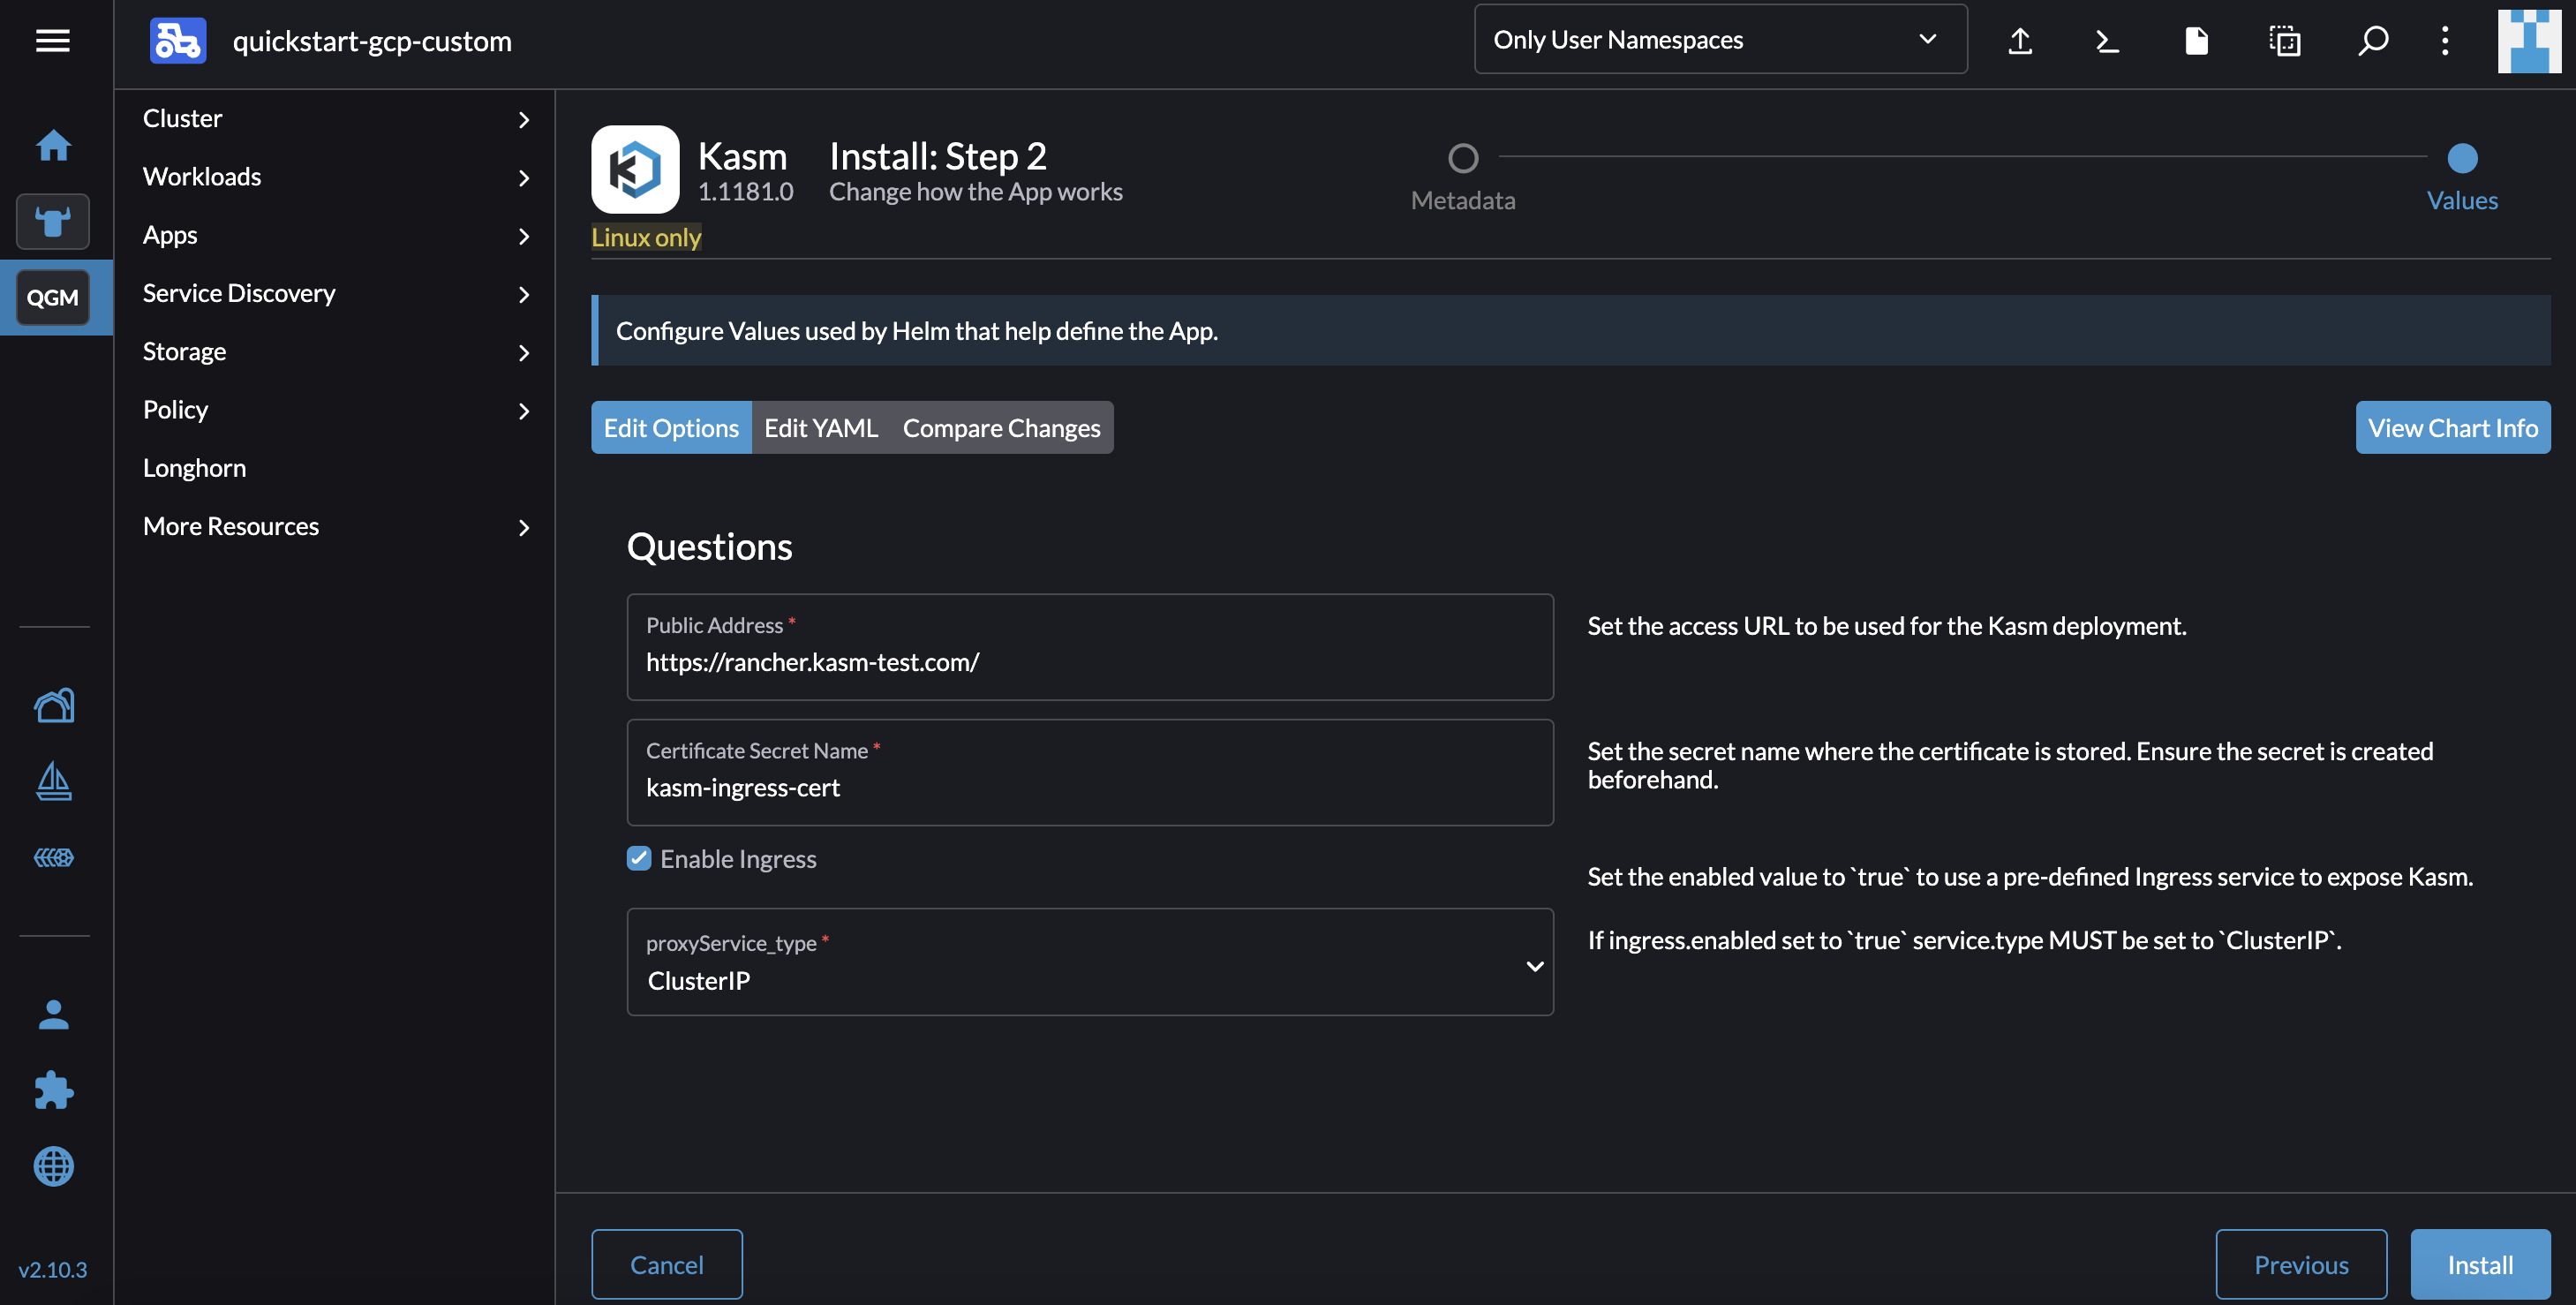Open Cluster Management barn icon
This screenshot has height=1305, width=2576.
point(54,706)
